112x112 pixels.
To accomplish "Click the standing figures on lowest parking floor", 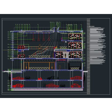I will pyautogui.click(x=45, y=85).
